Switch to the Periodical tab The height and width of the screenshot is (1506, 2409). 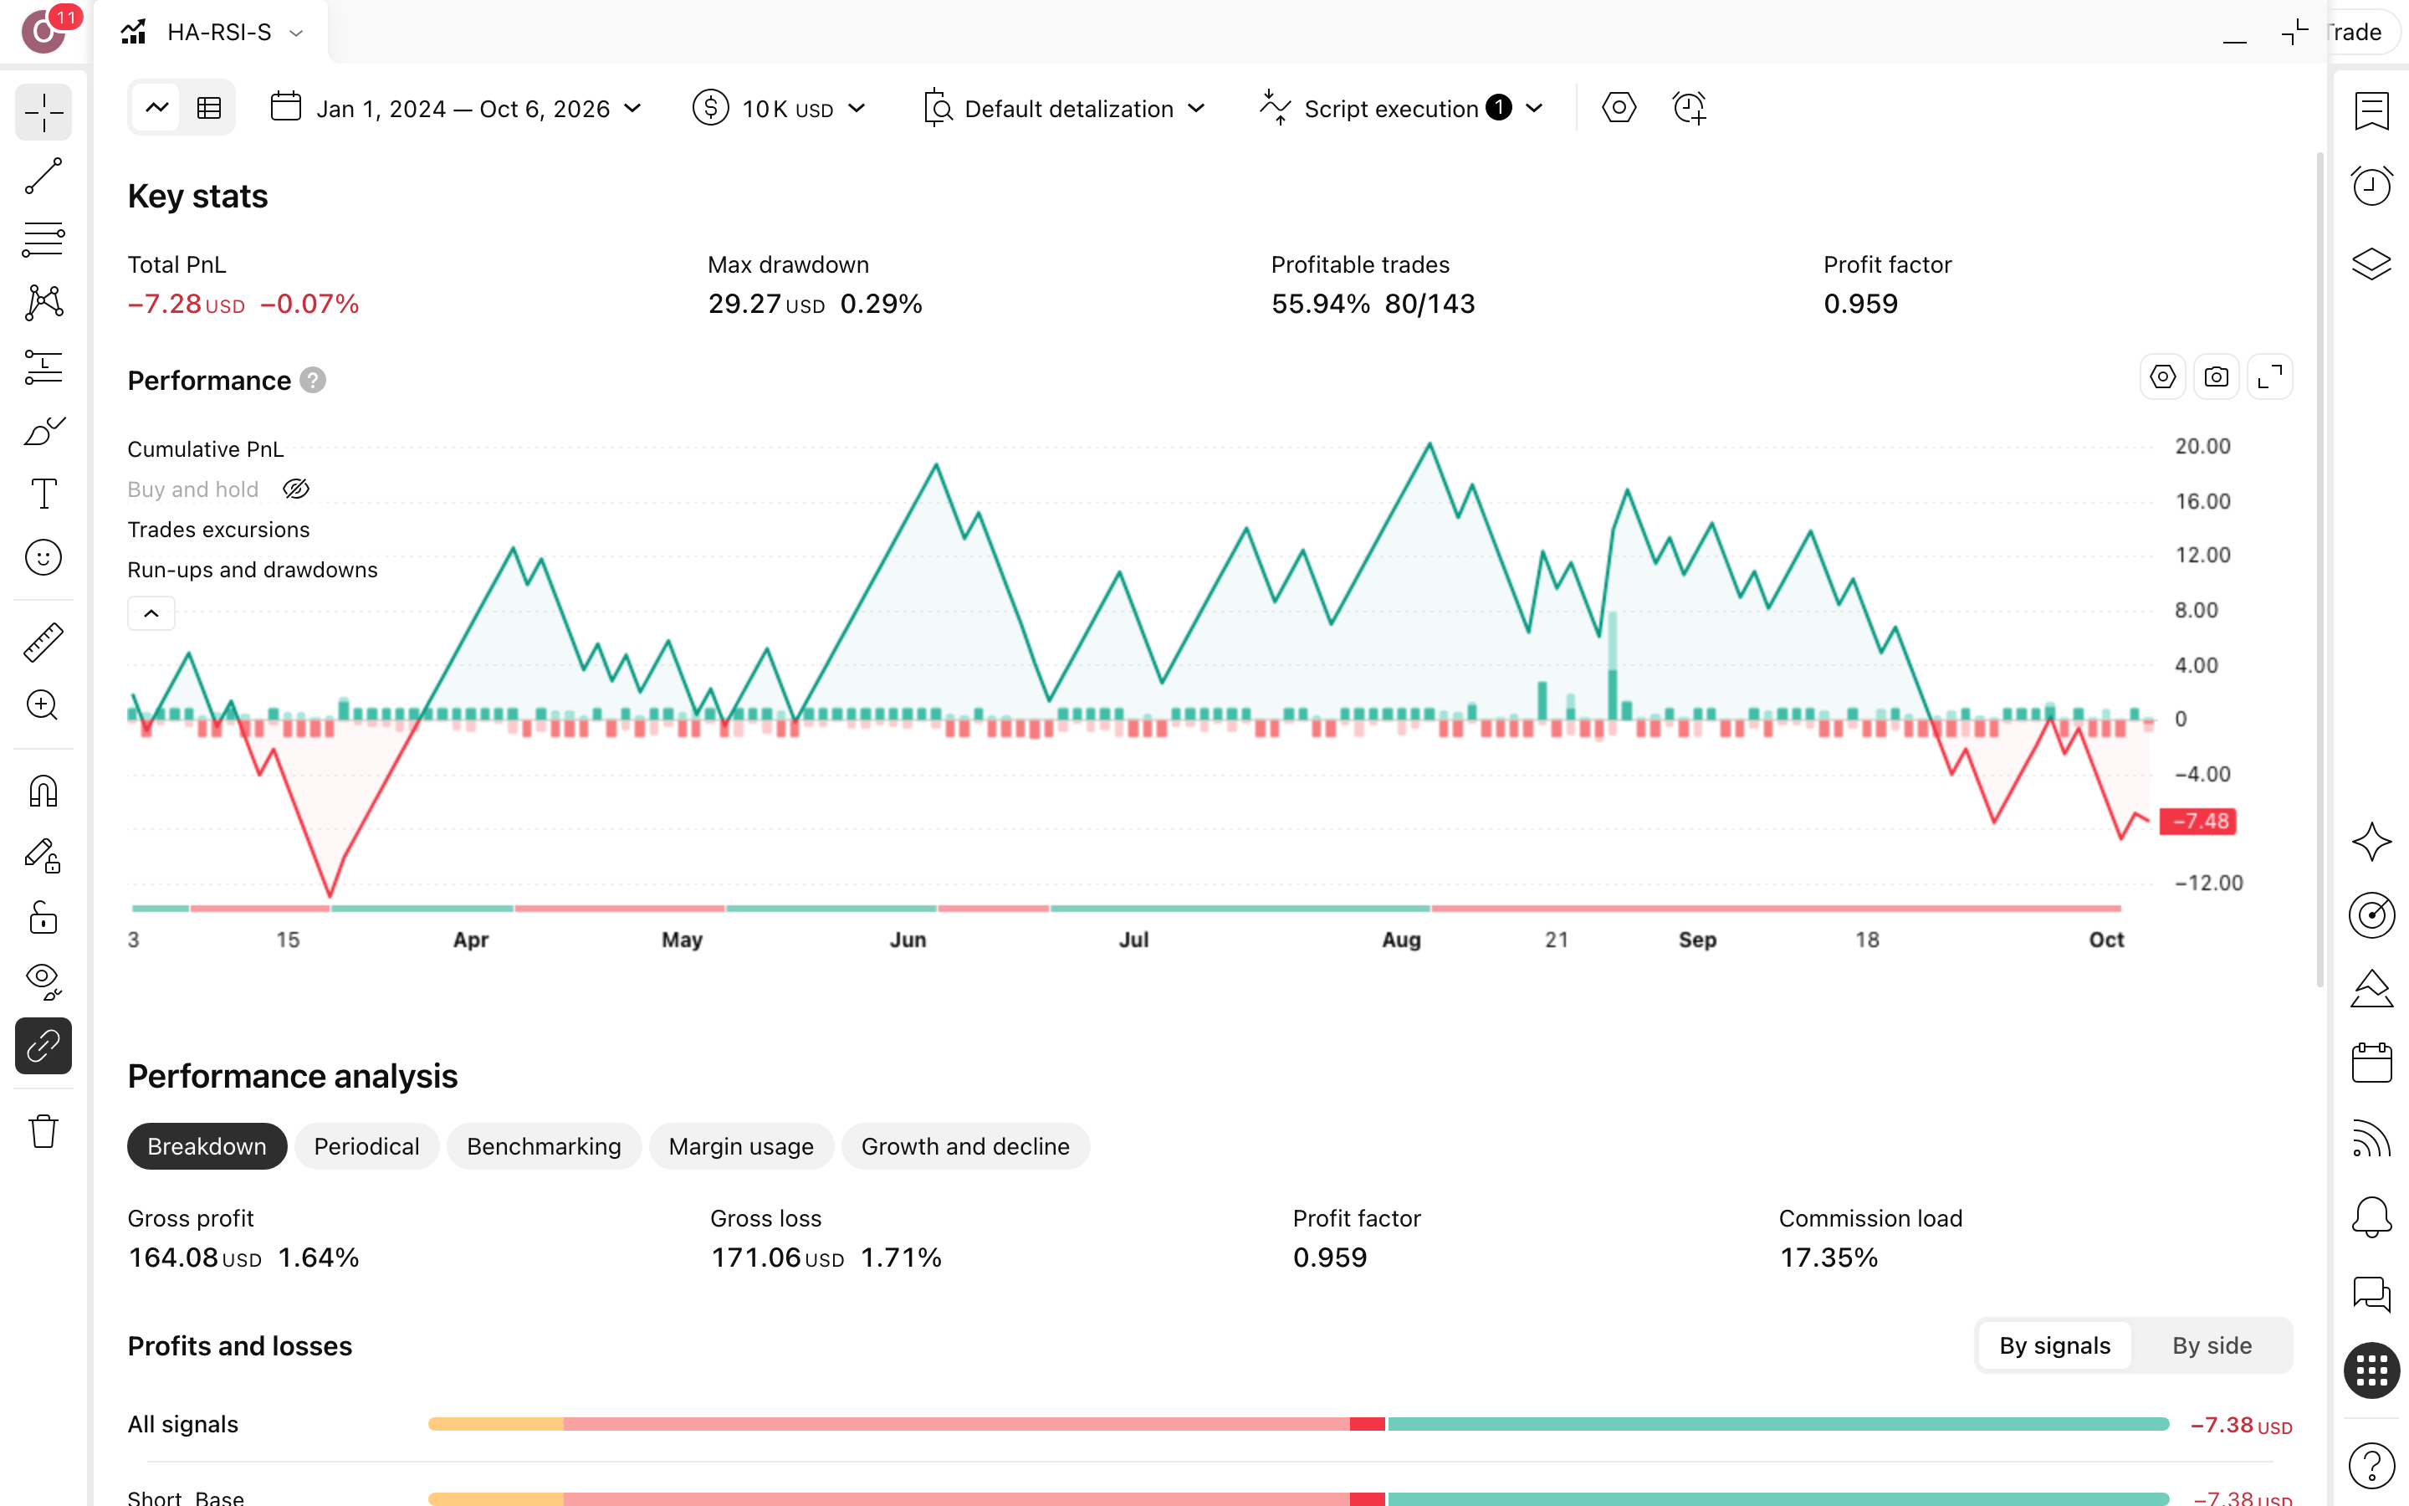(366, 1146)
